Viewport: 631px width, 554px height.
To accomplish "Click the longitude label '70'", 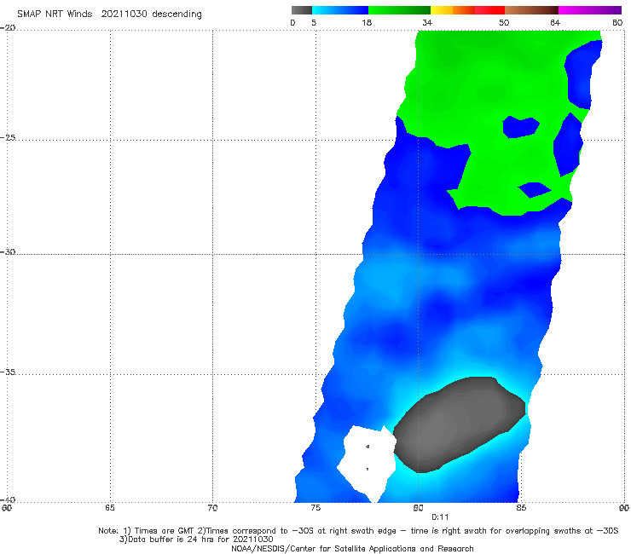I will [212, 508].
